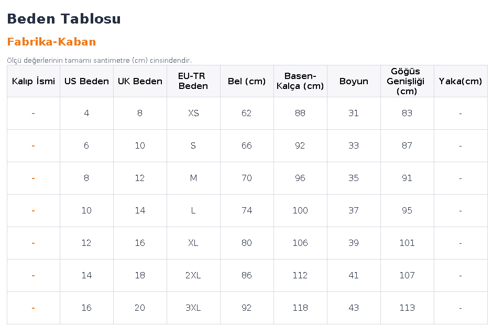Image resolution: width=493 pixels, height=327 pixels.
Task: Click the UK Beden column header
Action: coord(140,81)
